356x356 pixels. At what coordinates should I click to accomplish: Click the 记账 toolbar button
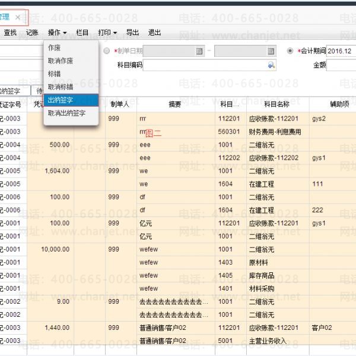click(x=33, y=33)
